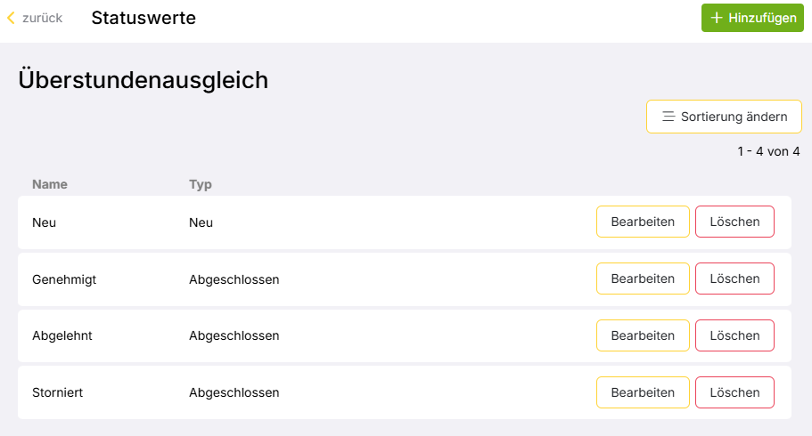
Task: Click the Statuswerte page title
Action: tap(144, 18)
